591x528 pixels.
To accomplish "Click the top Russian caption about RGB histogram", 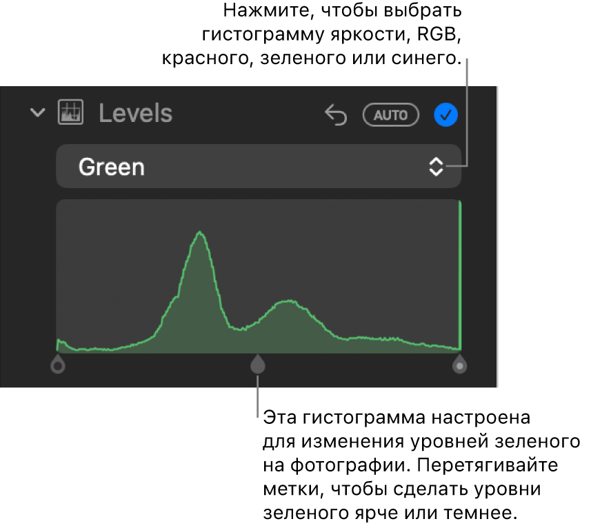I will tap(312, 34).
